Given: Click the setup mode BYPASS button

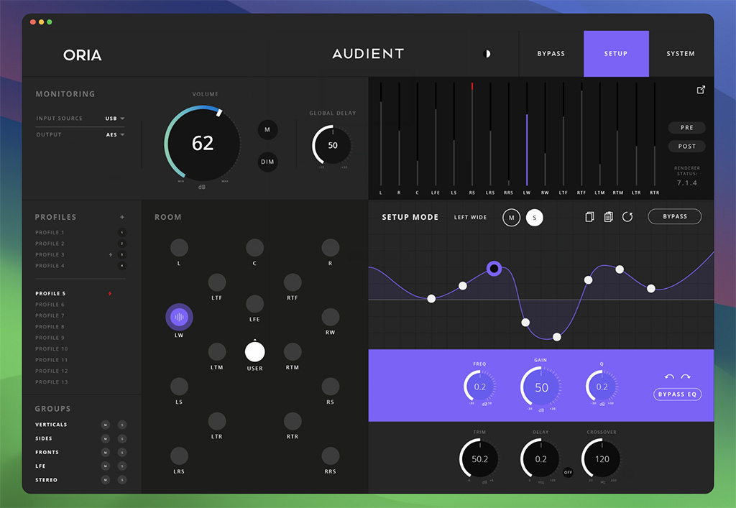Looking at the screenshot, I should 675,217.
